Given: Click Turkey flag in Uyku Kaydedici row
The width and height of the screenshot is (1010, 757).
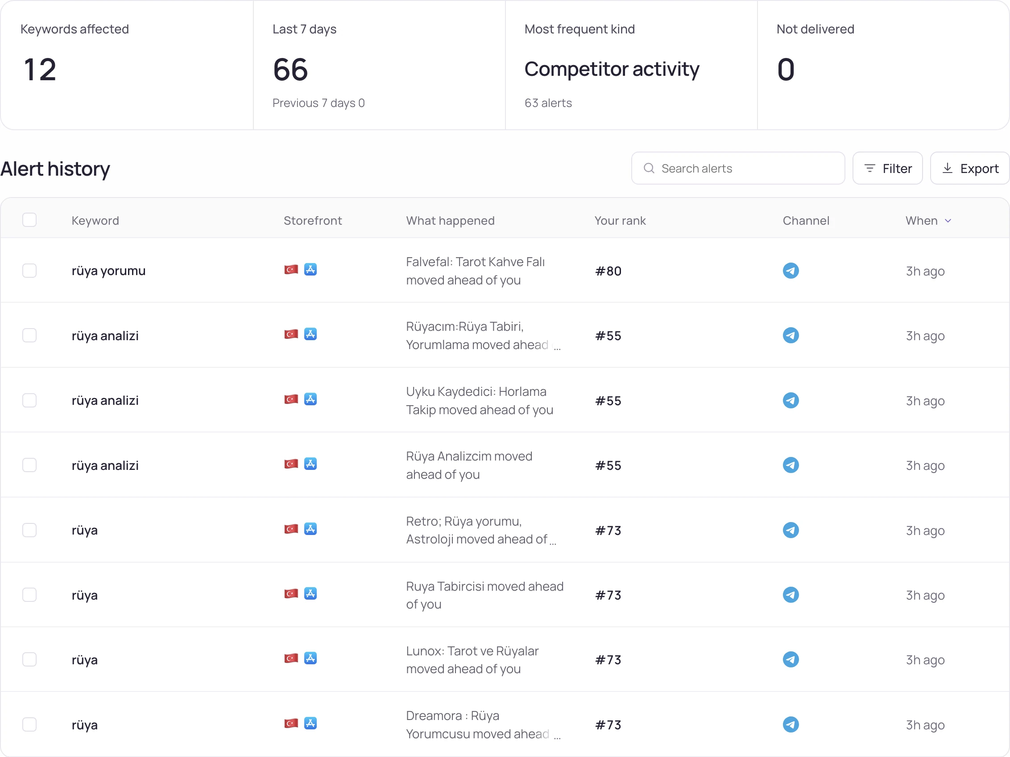Looking at the screenshot, I should click(291, 399).
